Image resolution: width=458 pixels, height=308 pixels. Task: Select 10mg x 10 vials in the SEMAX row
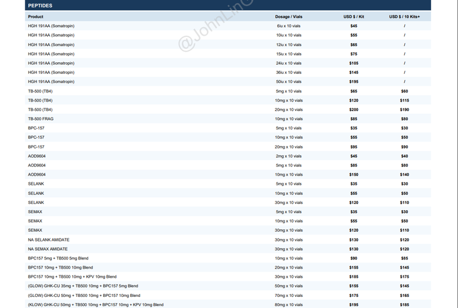coord(289,221)
